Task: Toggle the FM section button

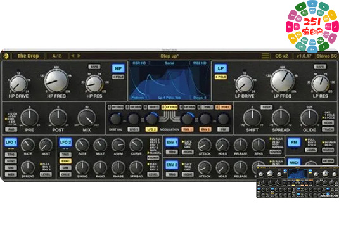Action: click(x=294, y=143)
